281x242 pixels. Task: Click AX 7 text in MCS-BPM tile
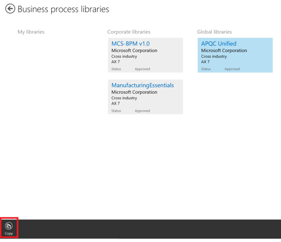tap(115, 62)
